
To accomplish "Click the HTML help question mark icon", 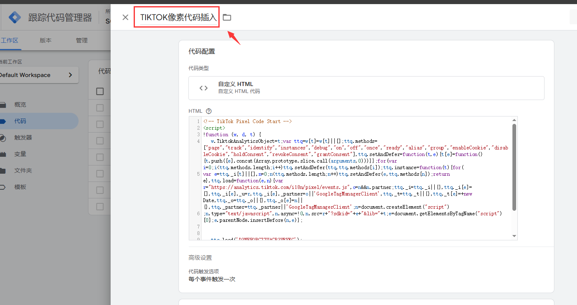I will click(x=209, y=111).
